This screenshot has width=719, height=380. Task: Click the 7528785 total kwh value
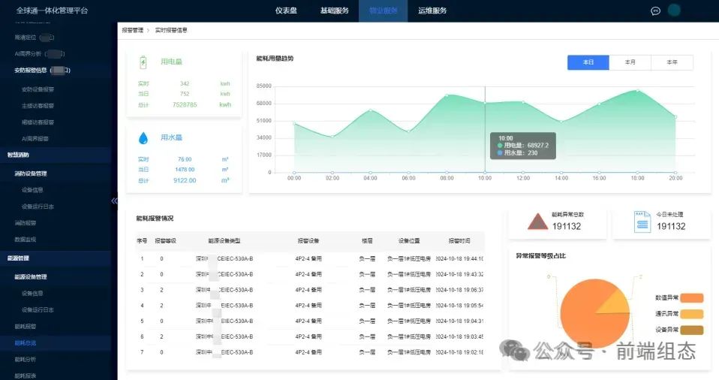click(185, 105)
